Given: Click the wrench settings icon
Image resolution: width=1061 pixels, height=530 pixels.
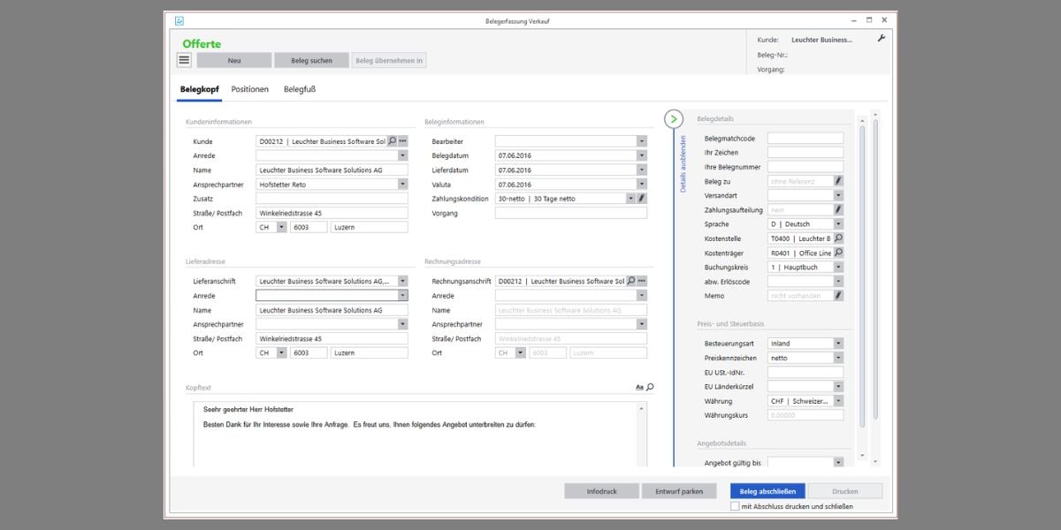Looking at the screenshot, I should pos(881,39).
